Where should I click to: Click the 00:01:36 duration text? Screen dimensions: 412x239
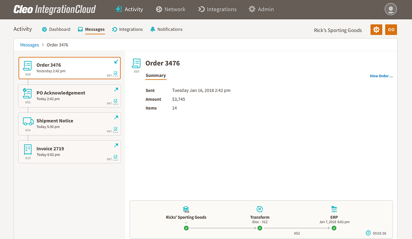379,233
